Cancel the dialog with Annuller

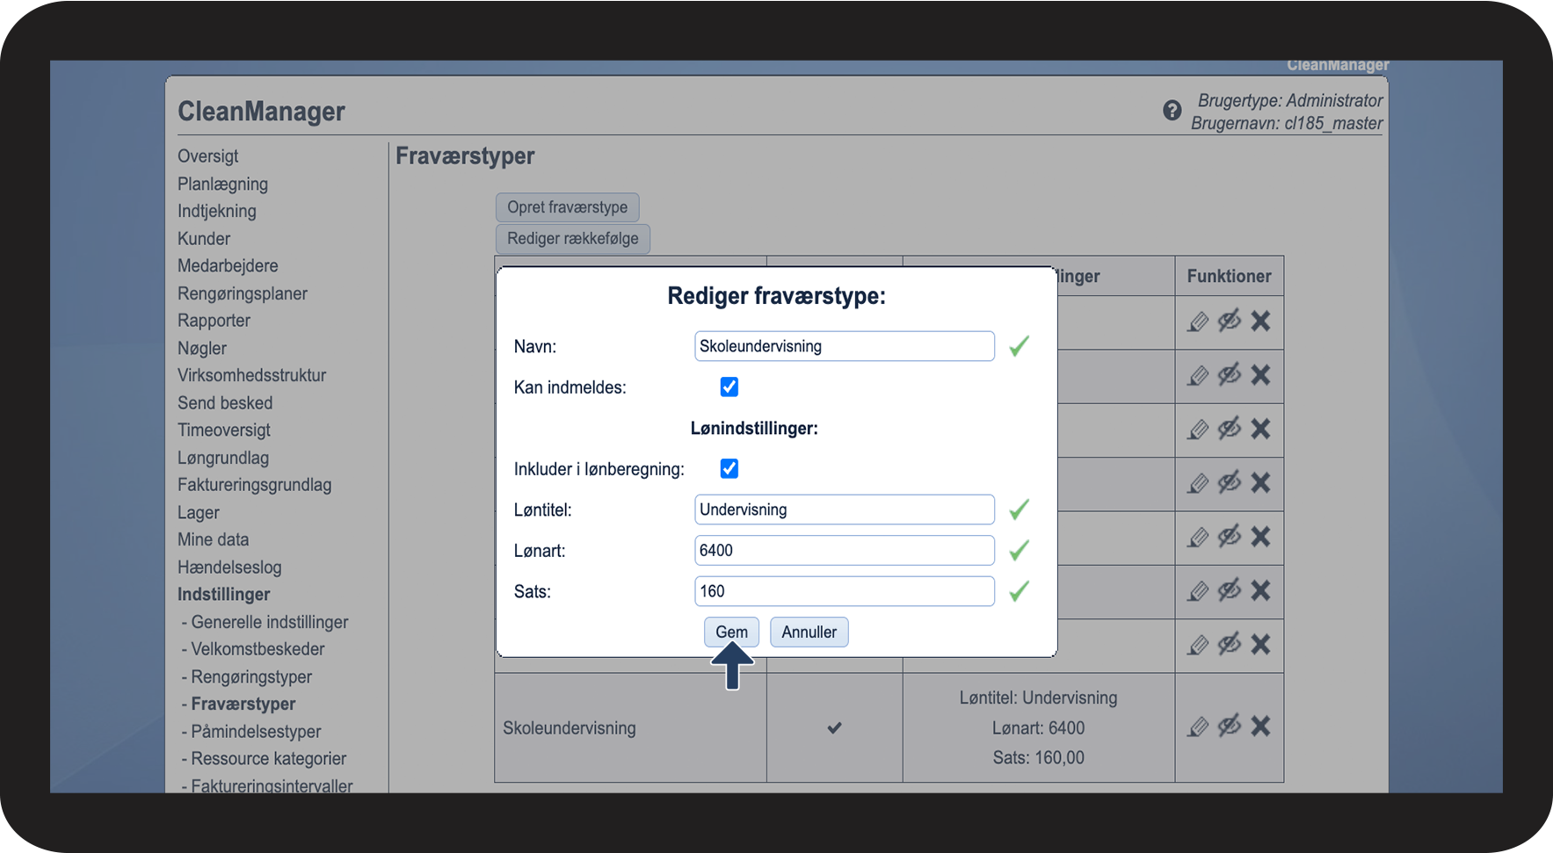click(x=809, y=633)
